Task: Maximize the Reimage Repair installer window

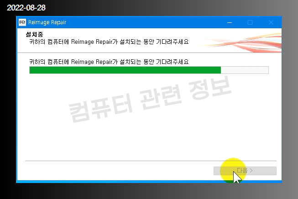Action: click(250, 22)
